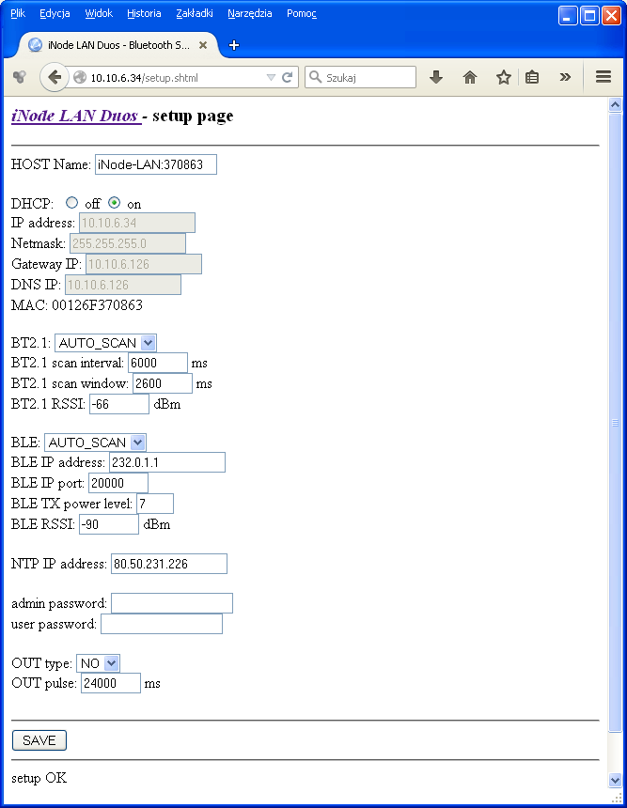
Task: Click the Gateway IP field
Action: 143,264
